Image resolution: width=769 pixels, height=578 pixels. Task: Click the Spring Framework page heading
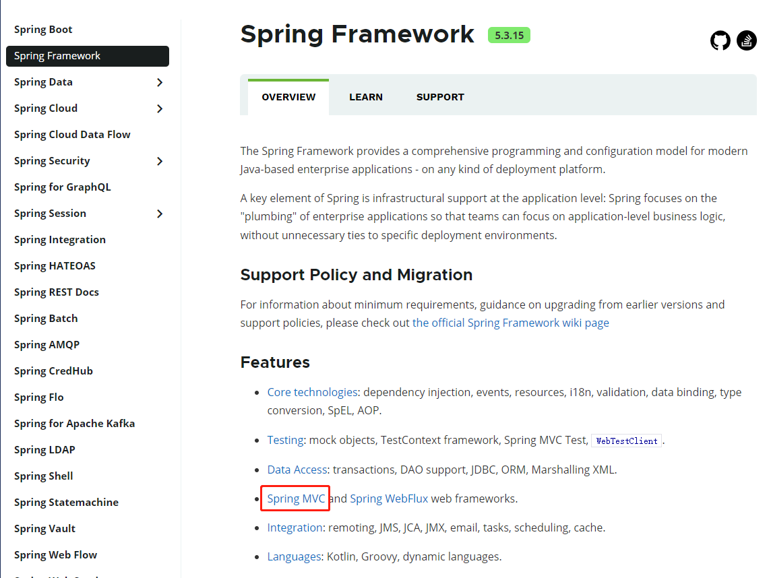357,34
